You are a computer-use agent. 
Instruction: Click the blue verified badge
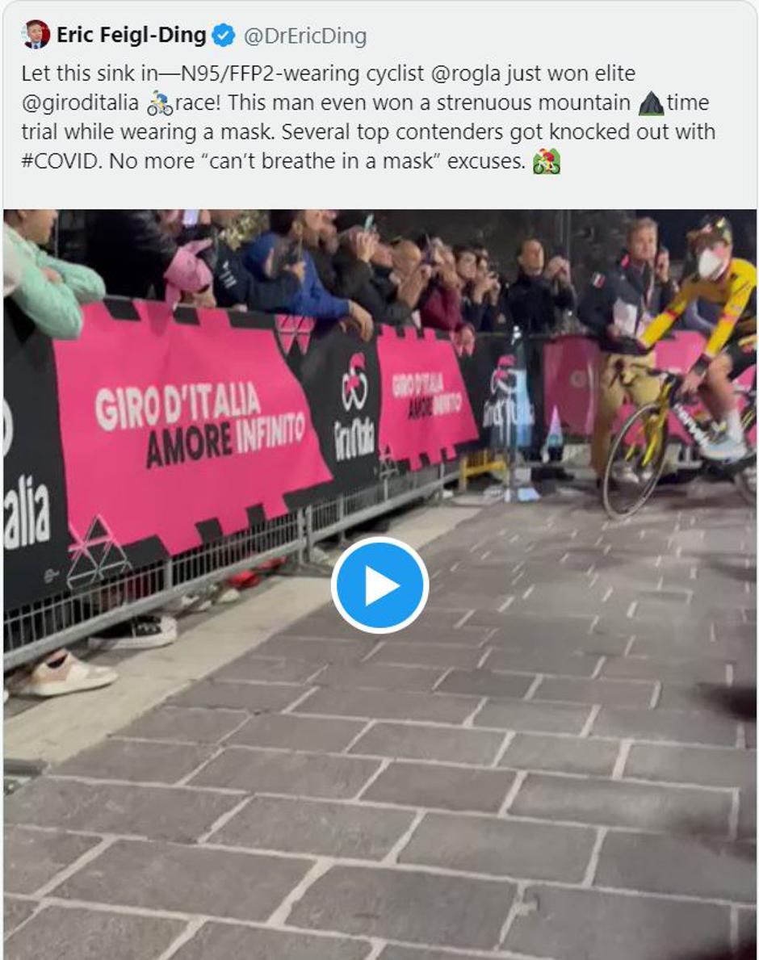point(224,36)
